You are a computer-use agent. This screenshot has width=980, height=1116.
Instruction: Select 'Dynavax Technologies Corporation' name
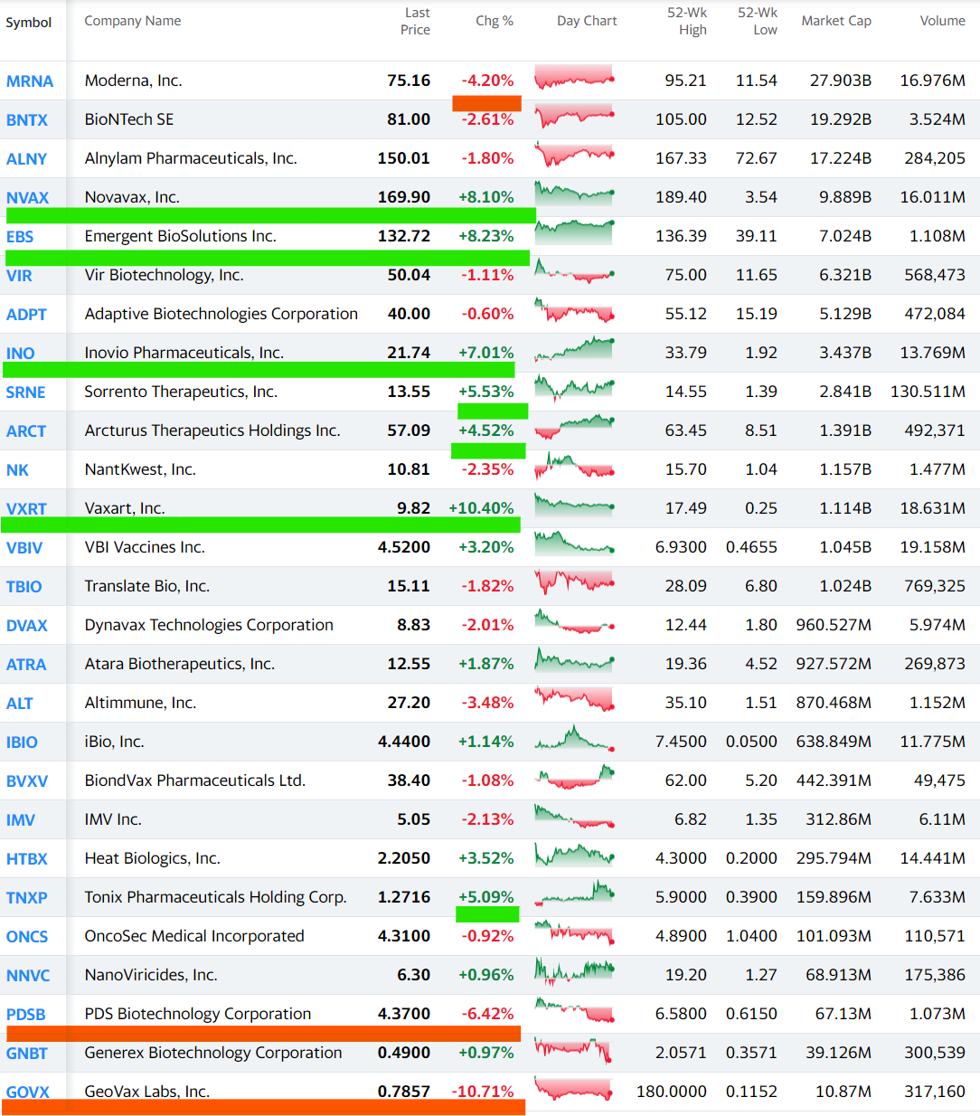(209, 625)
